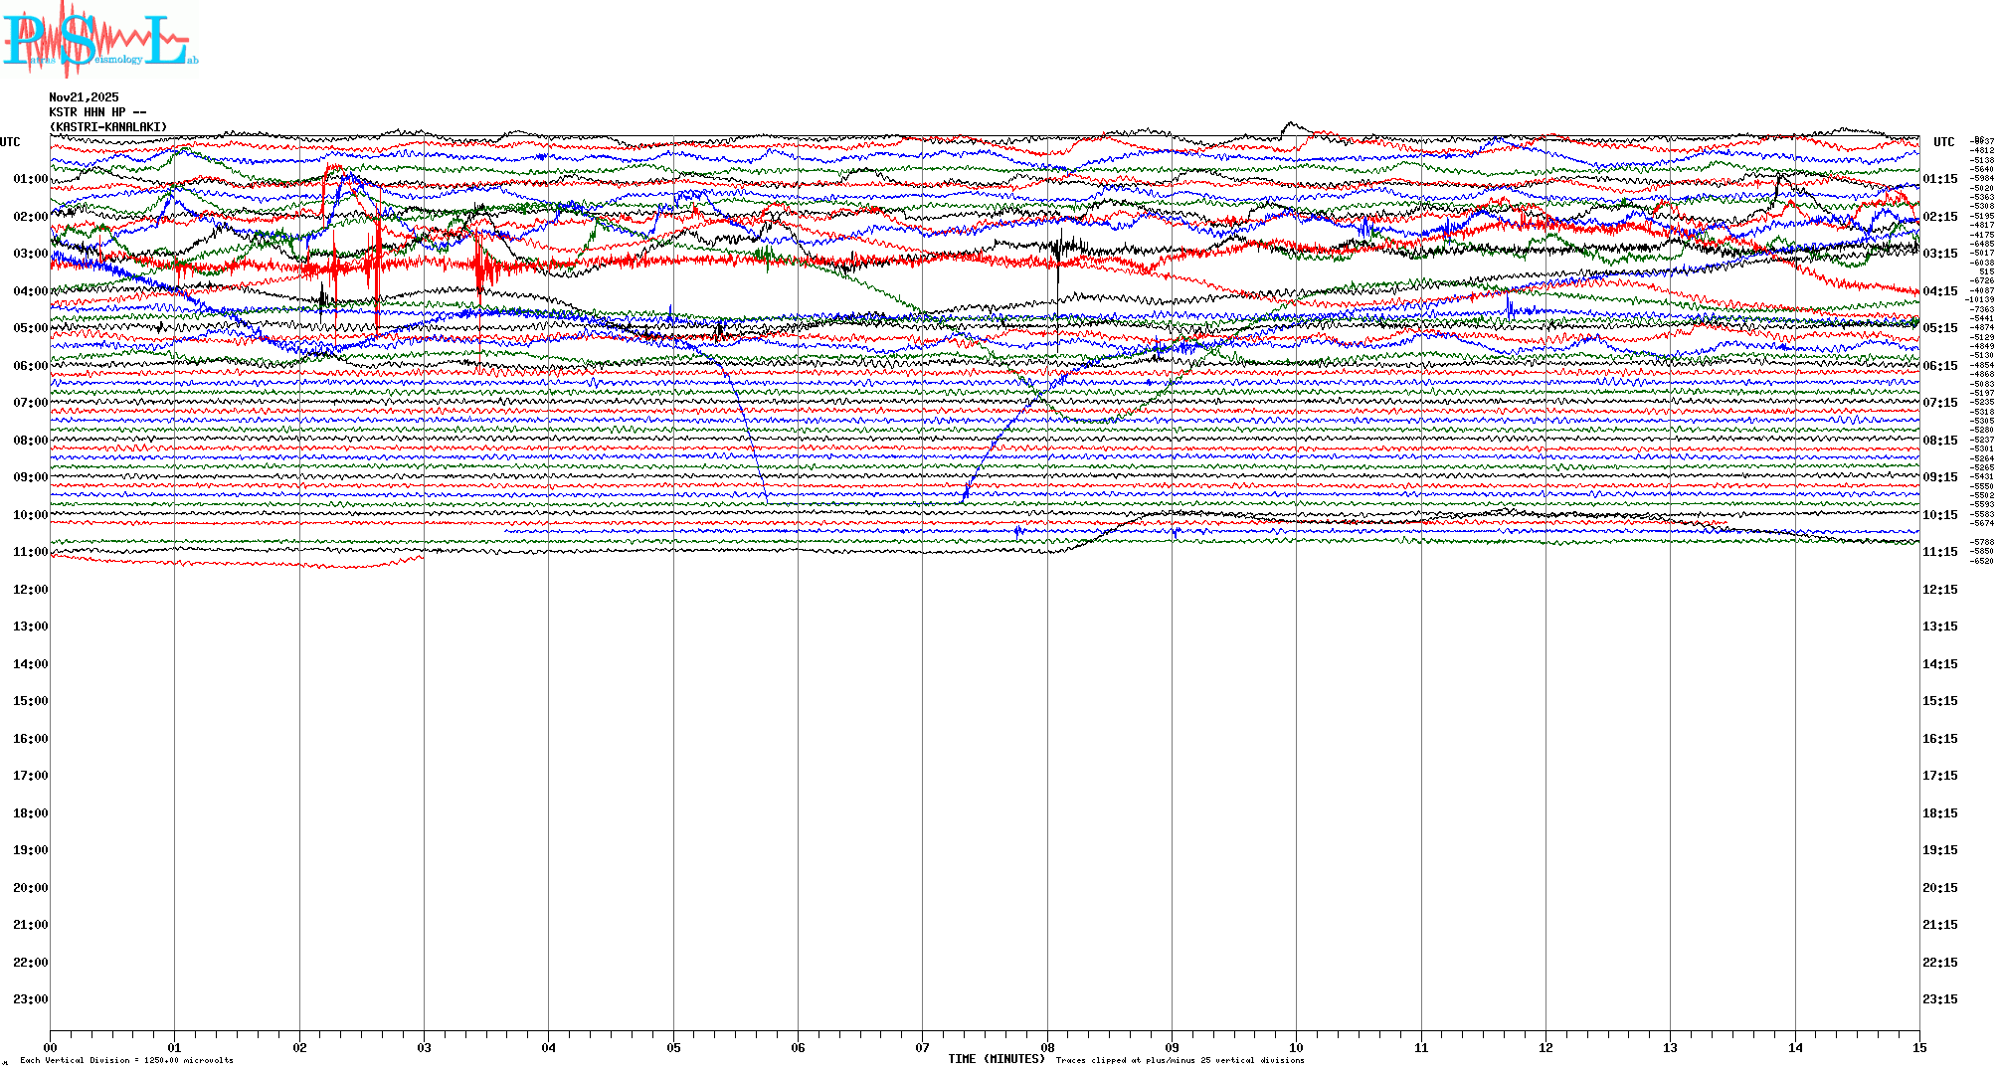Click the PSL Seismology Lab logo
The image size is (1999, 1074).
coord(97,40)
